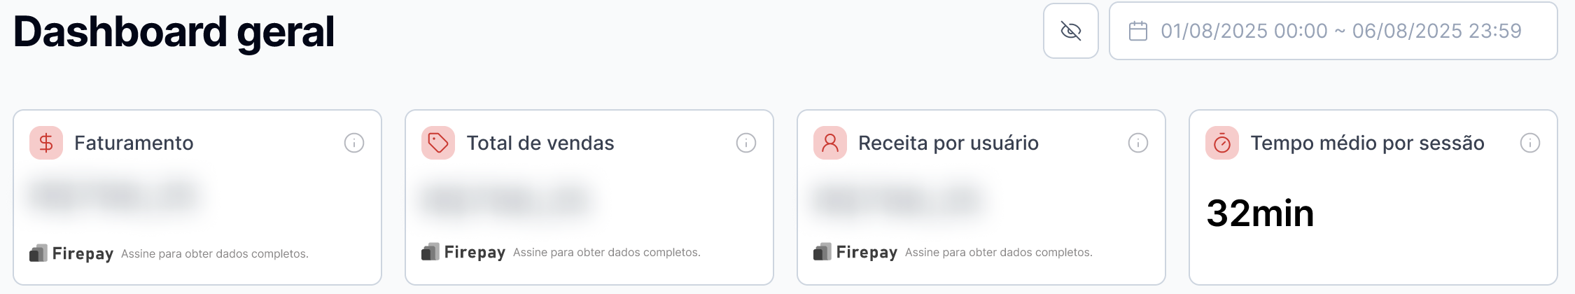Click Firepay logo in Faturamento card
1575x294 pixels.
point(71,253)
